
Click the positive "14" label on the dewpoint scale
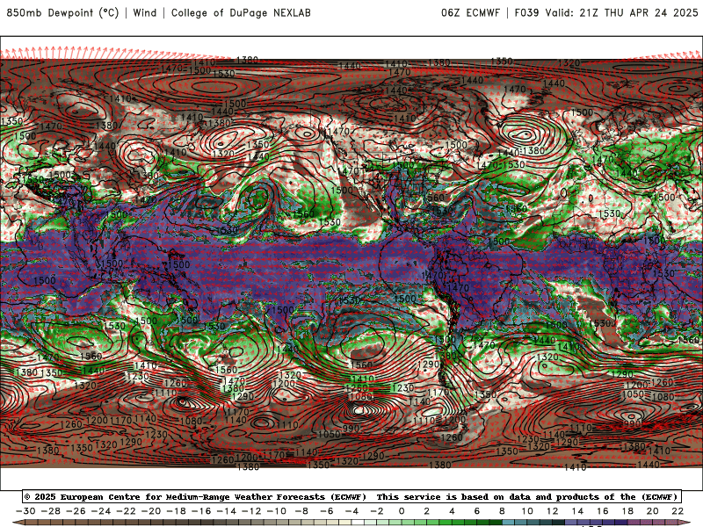point(577,511)
